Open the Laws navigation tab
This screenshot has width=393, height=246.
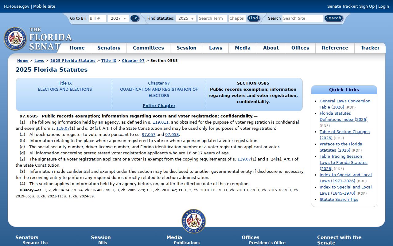[216, 48]
